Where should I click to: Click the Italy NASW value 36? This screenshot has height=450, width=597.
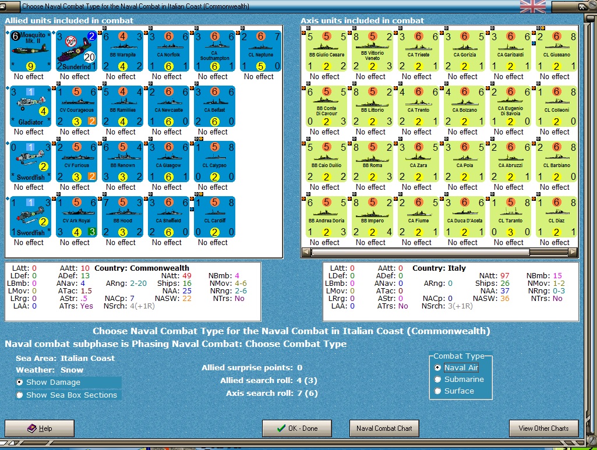[505, 299]
